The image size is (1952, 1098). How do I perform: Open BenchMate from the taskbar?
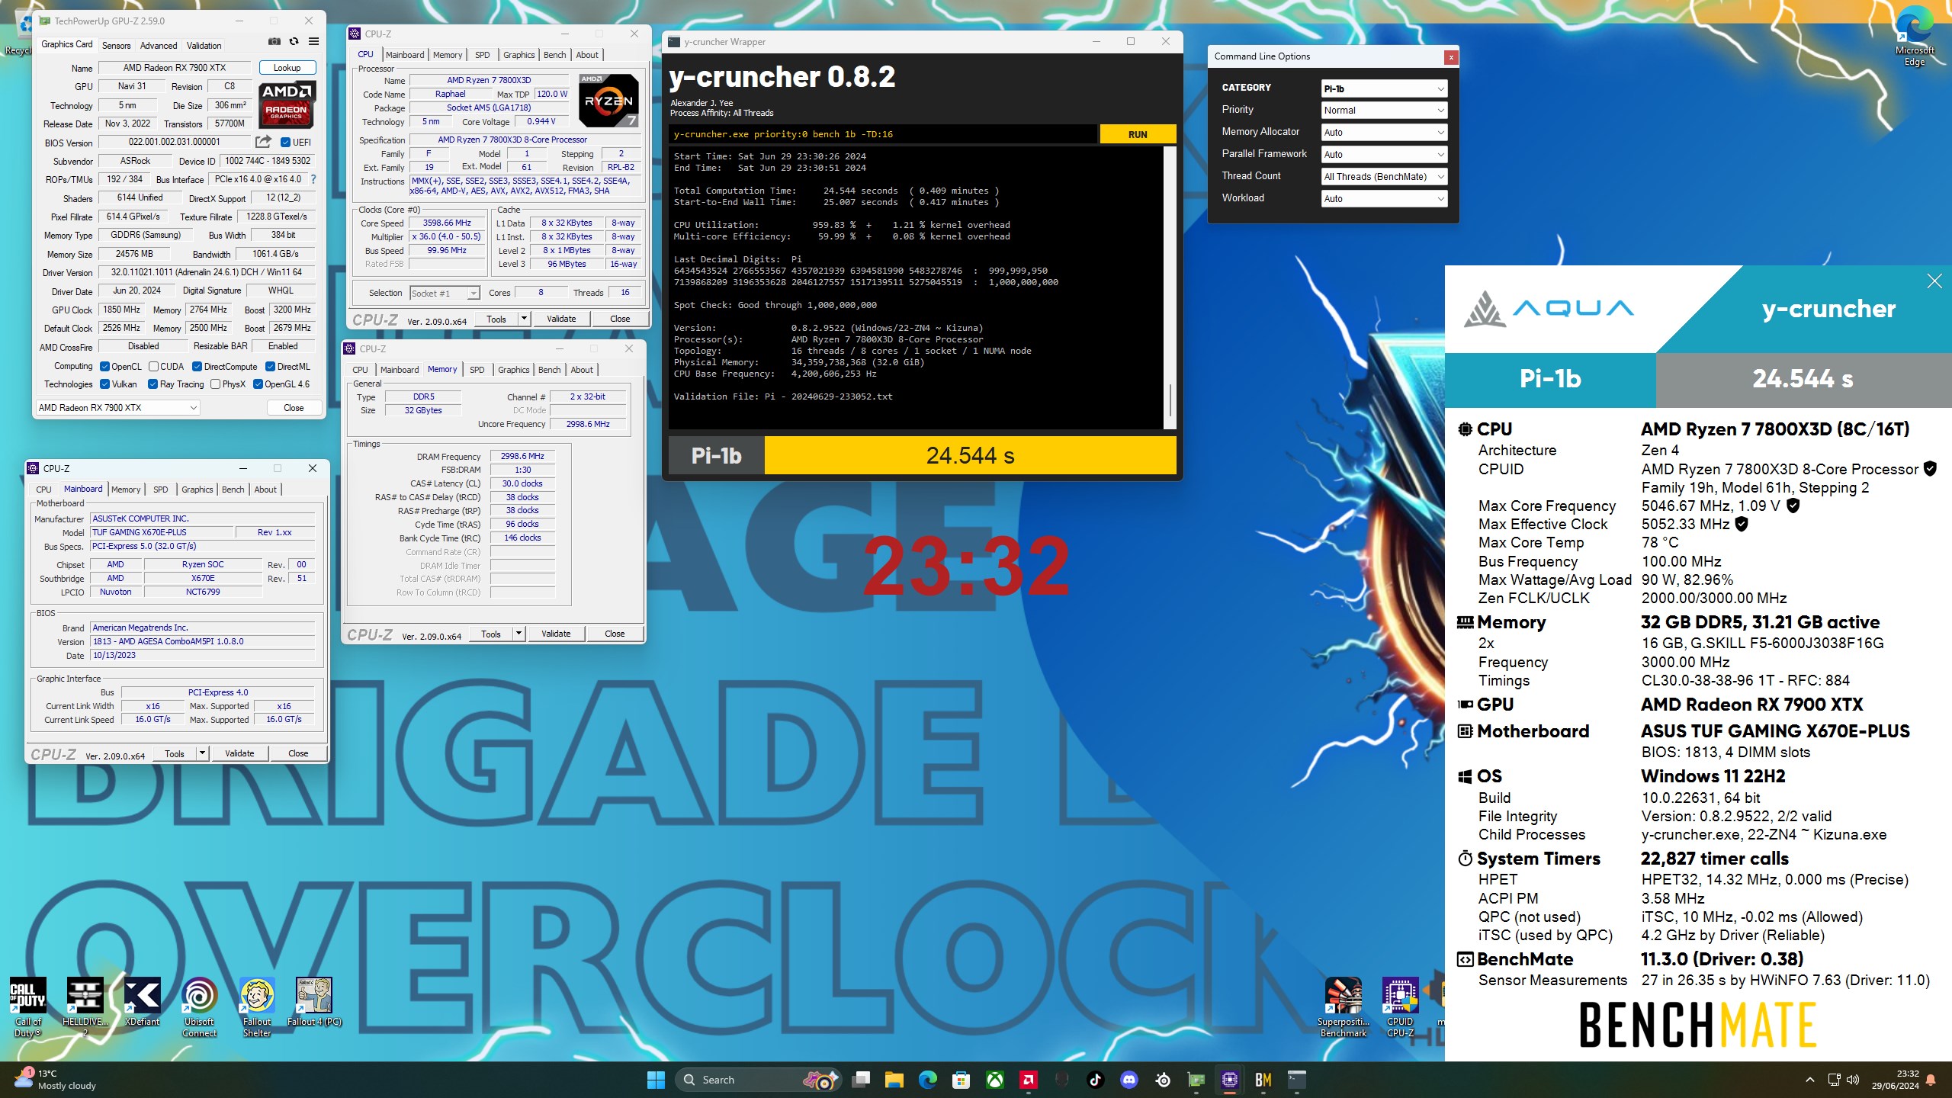pos(1263,1080)
